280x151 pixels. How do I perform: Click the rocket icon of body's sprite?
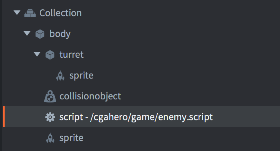50,138
